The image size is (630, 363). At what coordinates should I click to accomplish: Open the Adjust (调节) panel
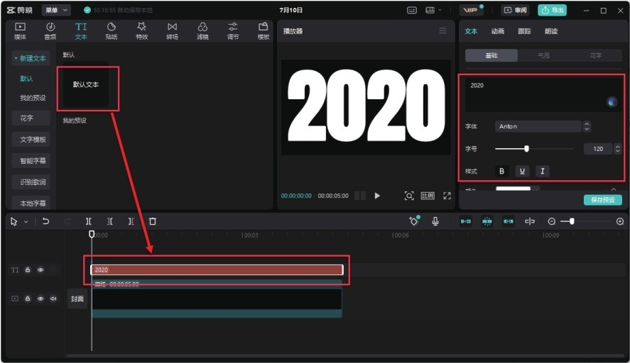(233, 31)
